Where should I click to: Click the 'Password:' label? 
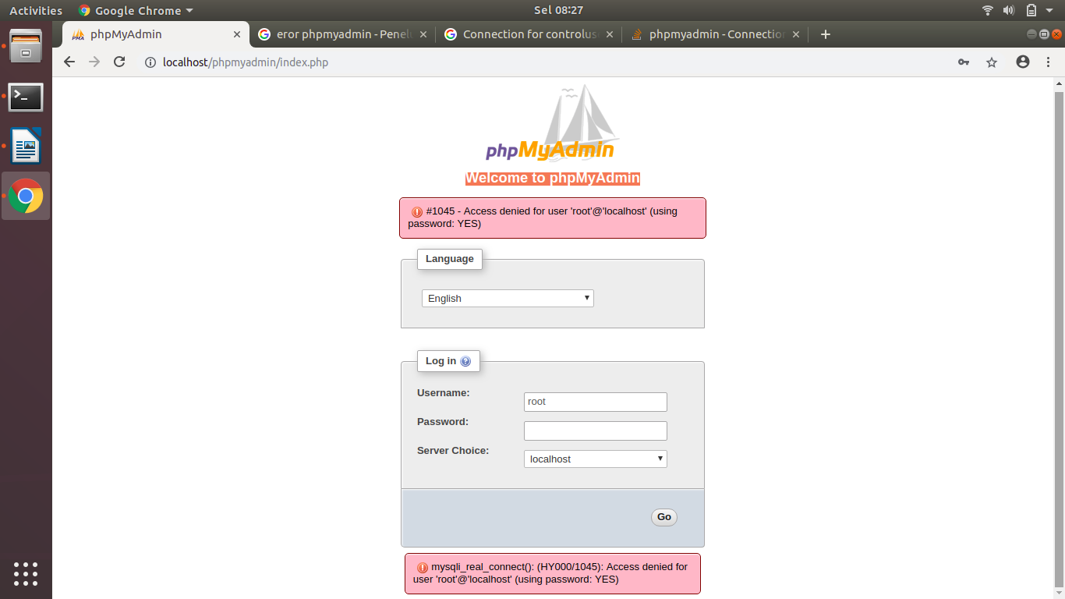(x=443, y=422)
